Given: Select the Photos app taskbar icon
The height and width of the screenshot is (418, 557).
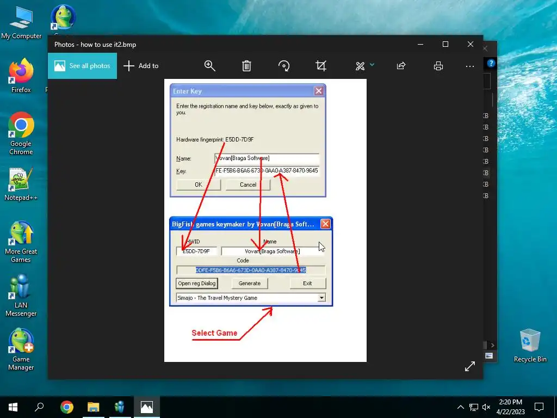Looking at the screenshot, I should [147, 407].
